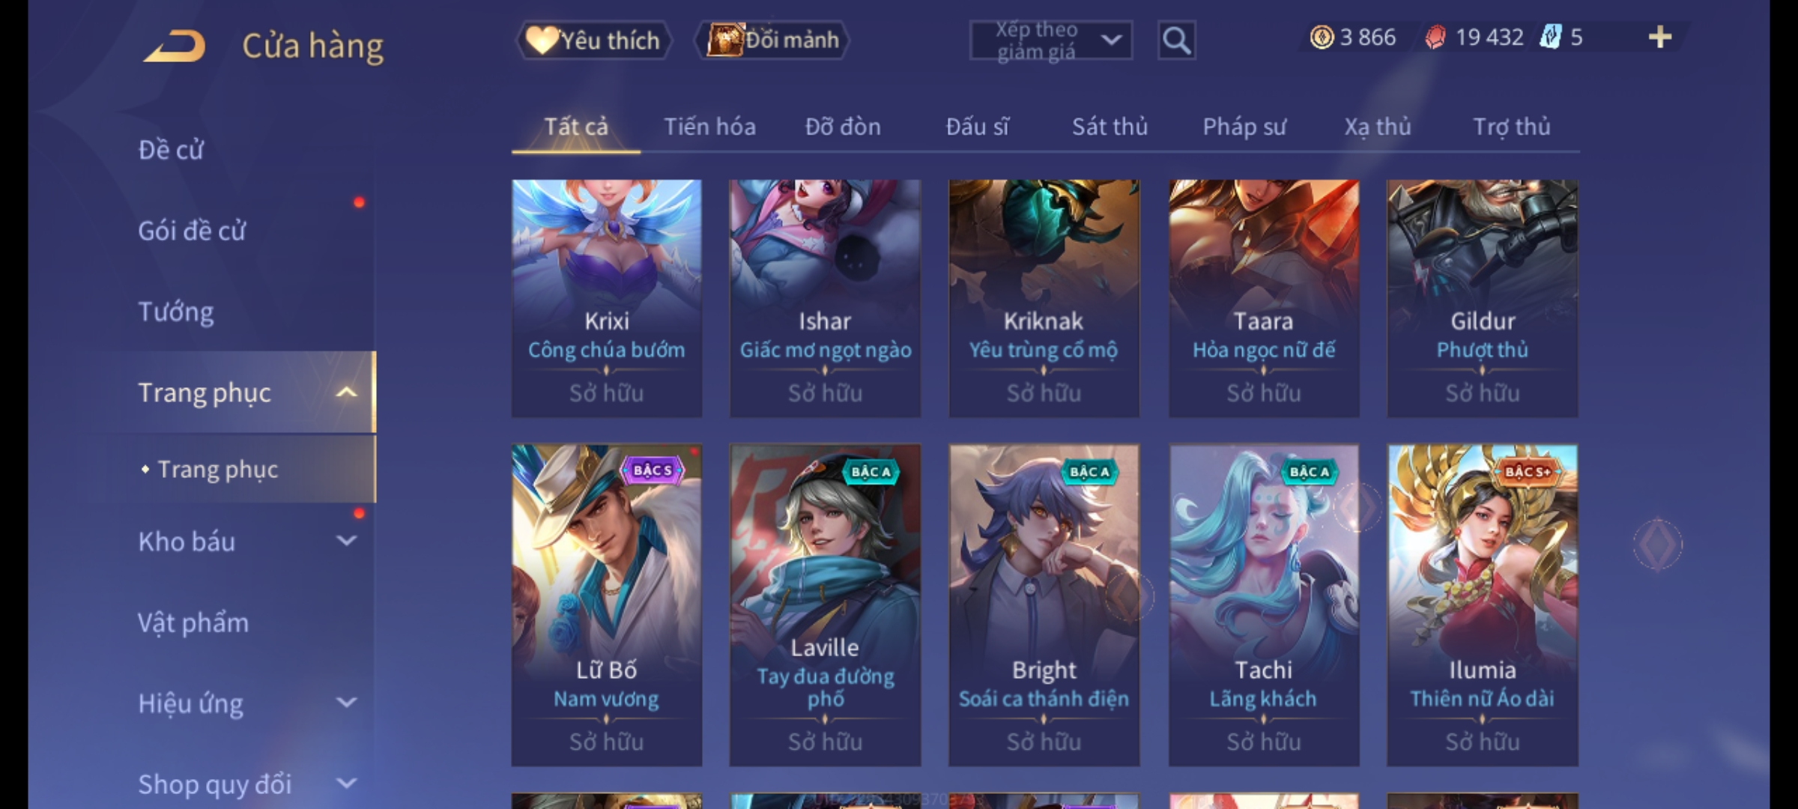Select the Lữ Bố Nam vương skin card
This screenshot has height=809, width=1798.
click(607, 605)
